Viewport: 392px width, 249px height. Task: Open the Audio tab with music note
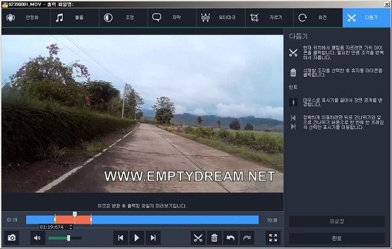coord(74,18)
